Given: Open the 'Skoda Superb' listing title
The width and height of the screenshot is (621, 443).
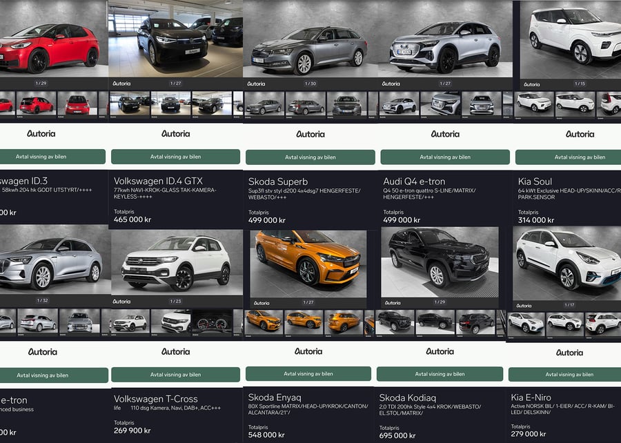Looking at the screenshot, I should (278, 181).
